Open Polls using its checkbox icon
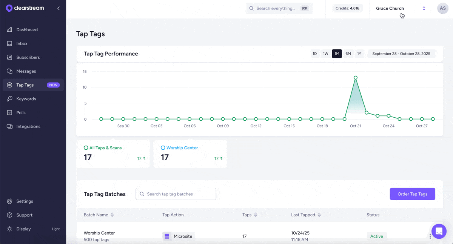This screenshot has height=244, width=453. (9, 113)
